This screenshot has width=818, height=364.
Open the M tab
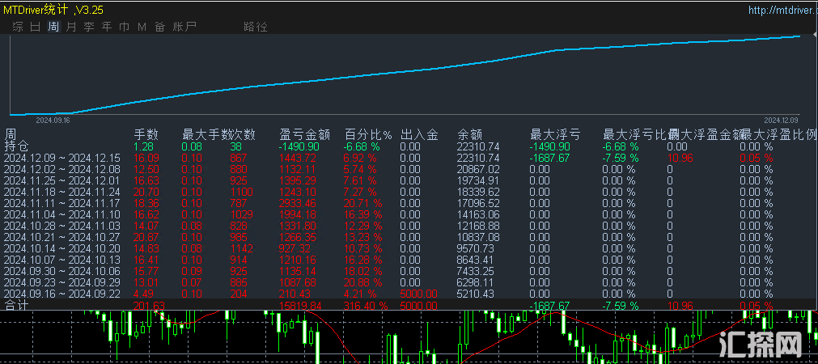pos(142,27)
